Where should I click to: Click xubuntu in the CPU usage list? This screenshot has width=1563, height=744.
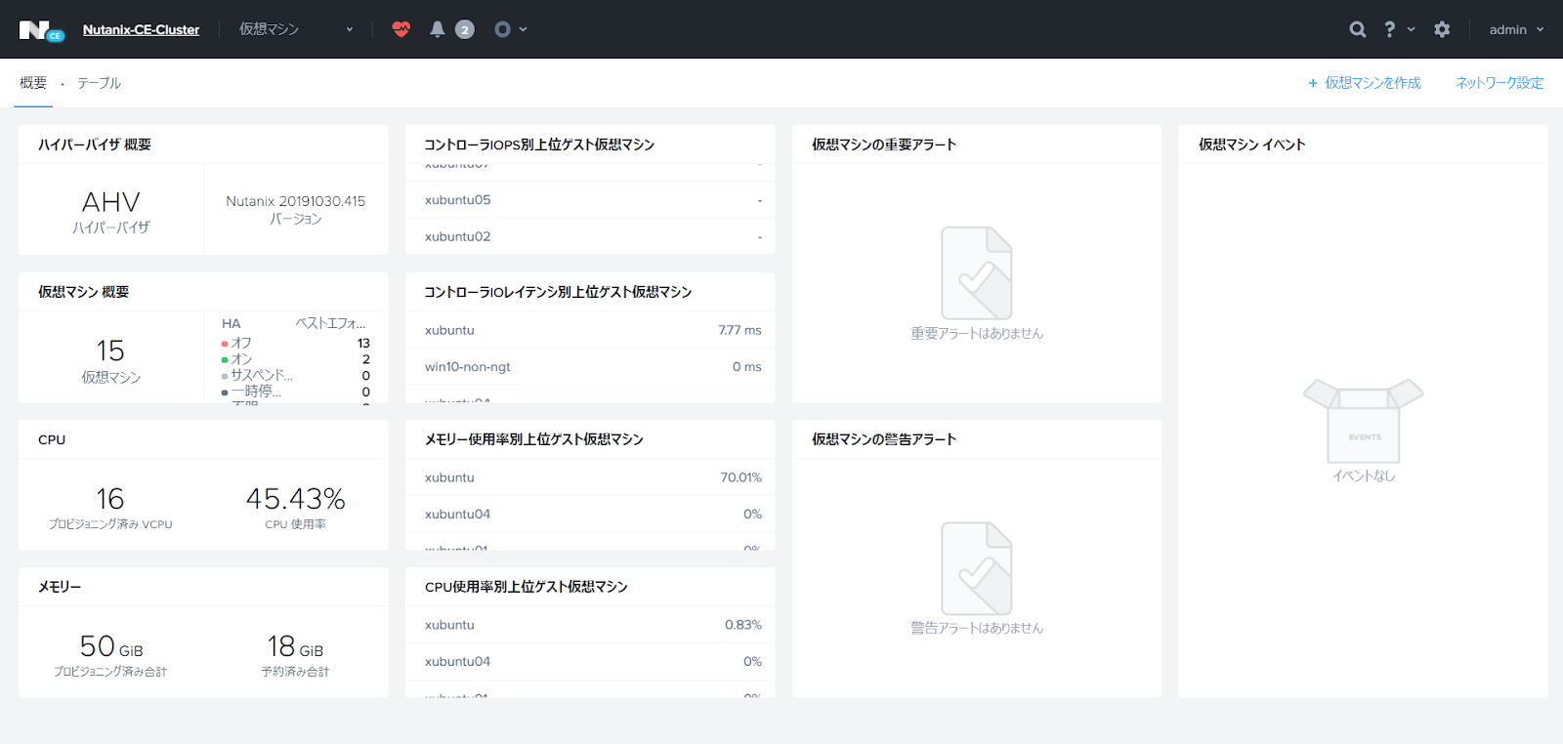(449, 625)
